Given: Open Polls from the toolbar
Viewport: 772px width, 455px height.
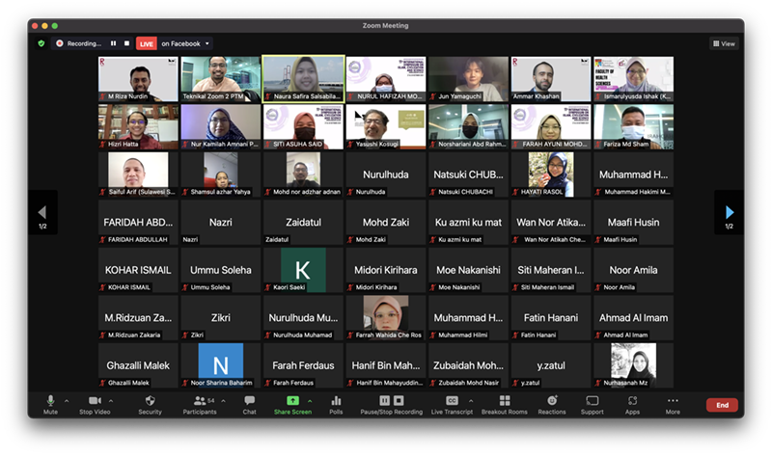Looking at the screenshot, I should (x=336, y=403).
